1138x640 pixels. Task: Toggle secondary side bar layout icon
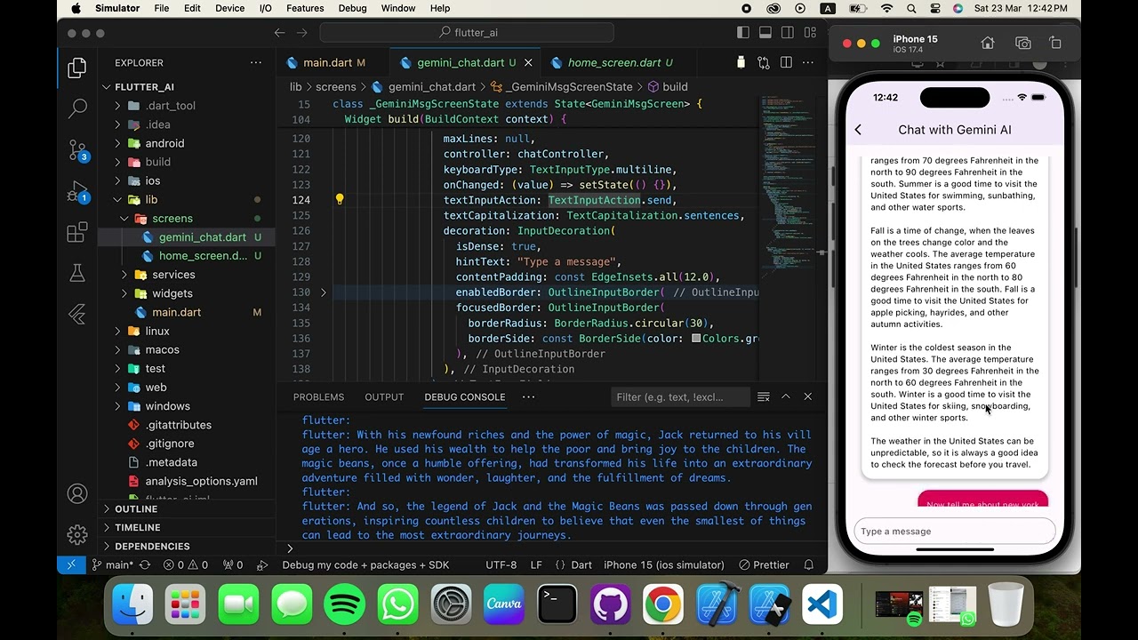coord(786,33)
